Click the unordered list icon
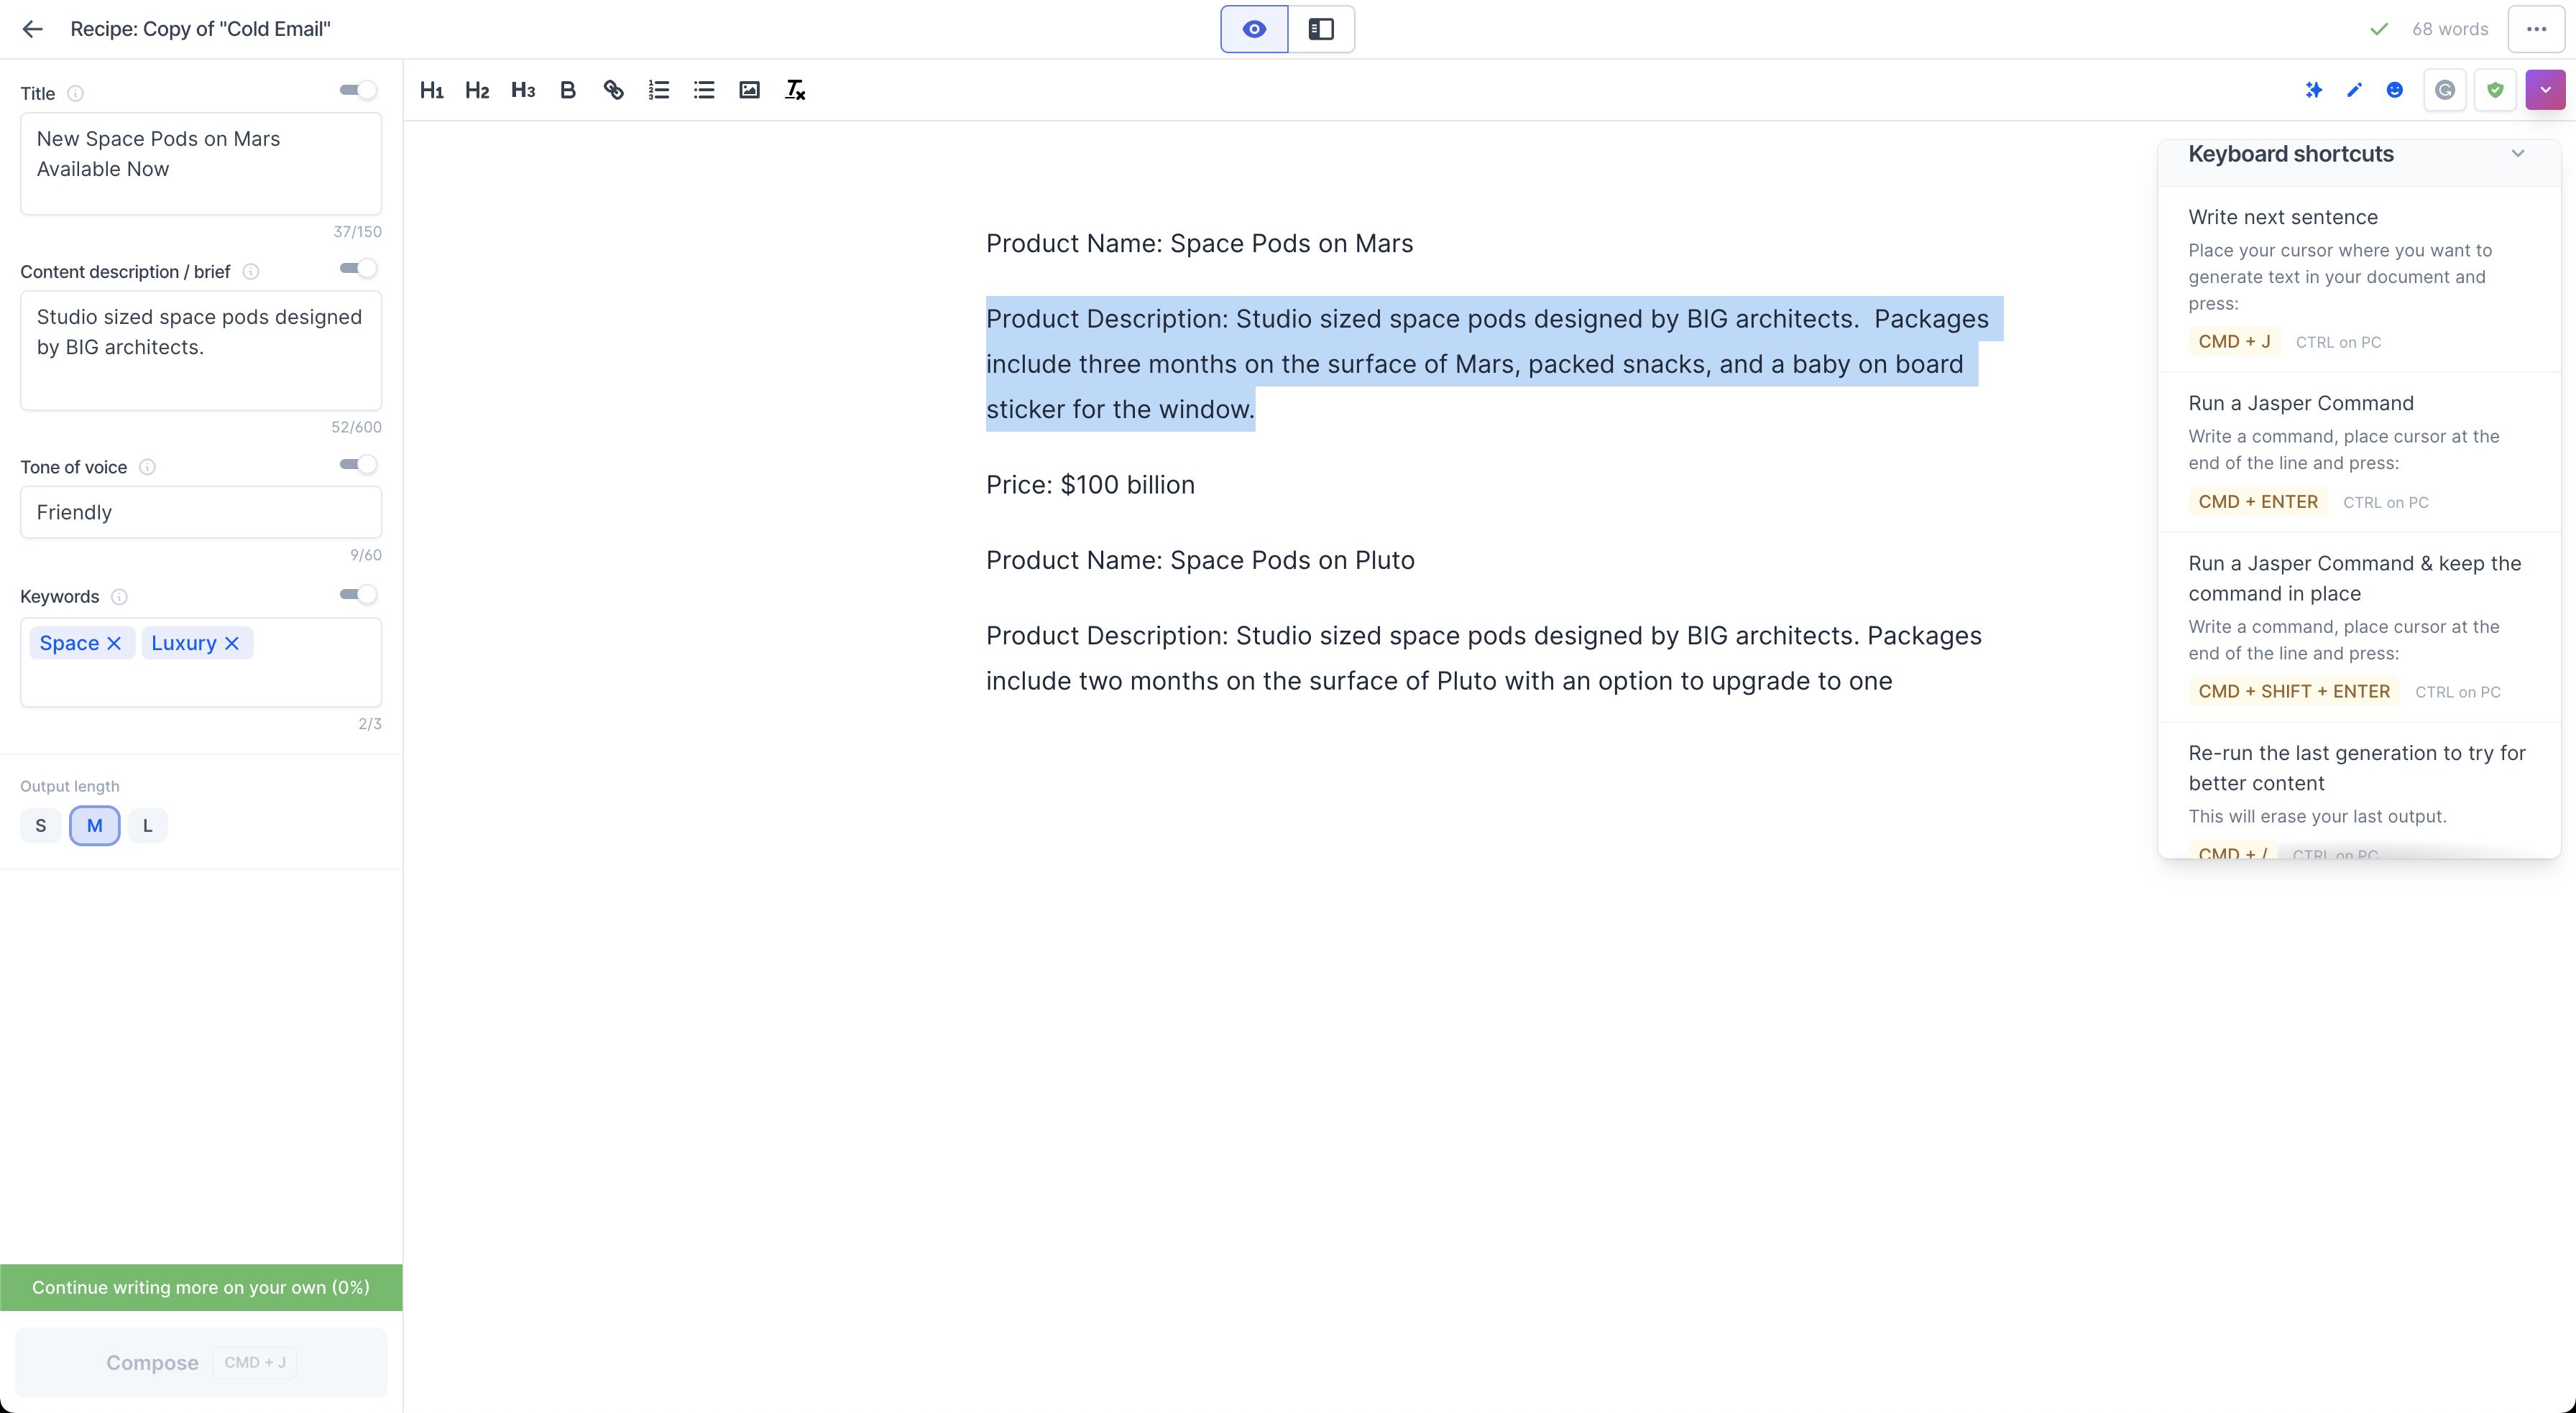2576x1413 pixels. click(703, 91)
